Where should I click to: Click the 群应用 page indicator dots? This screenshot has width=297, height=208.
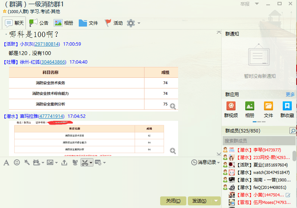[x=259, y=122]
